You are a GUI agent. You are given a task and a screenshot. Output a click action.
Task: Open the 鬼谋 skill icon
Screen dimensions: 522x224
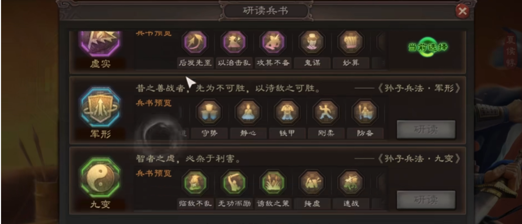point(312,42)
